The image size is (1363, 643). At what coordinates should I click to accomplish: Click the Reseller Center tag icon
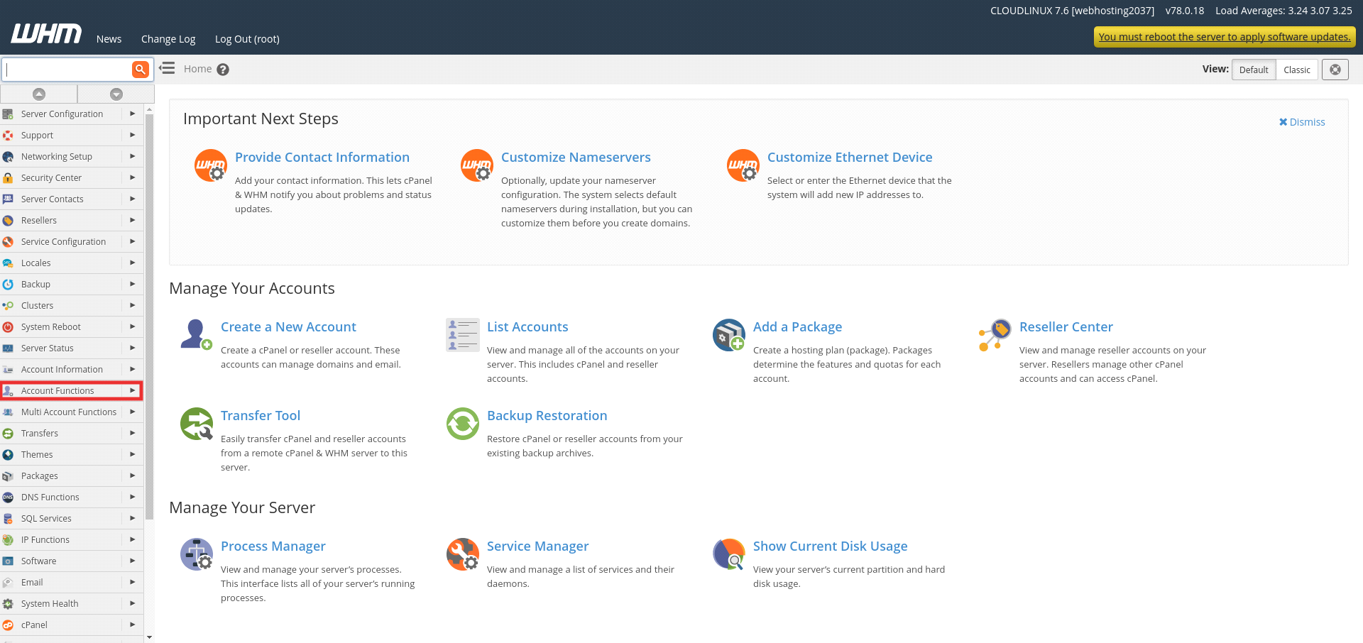click(x=995, y=334)
